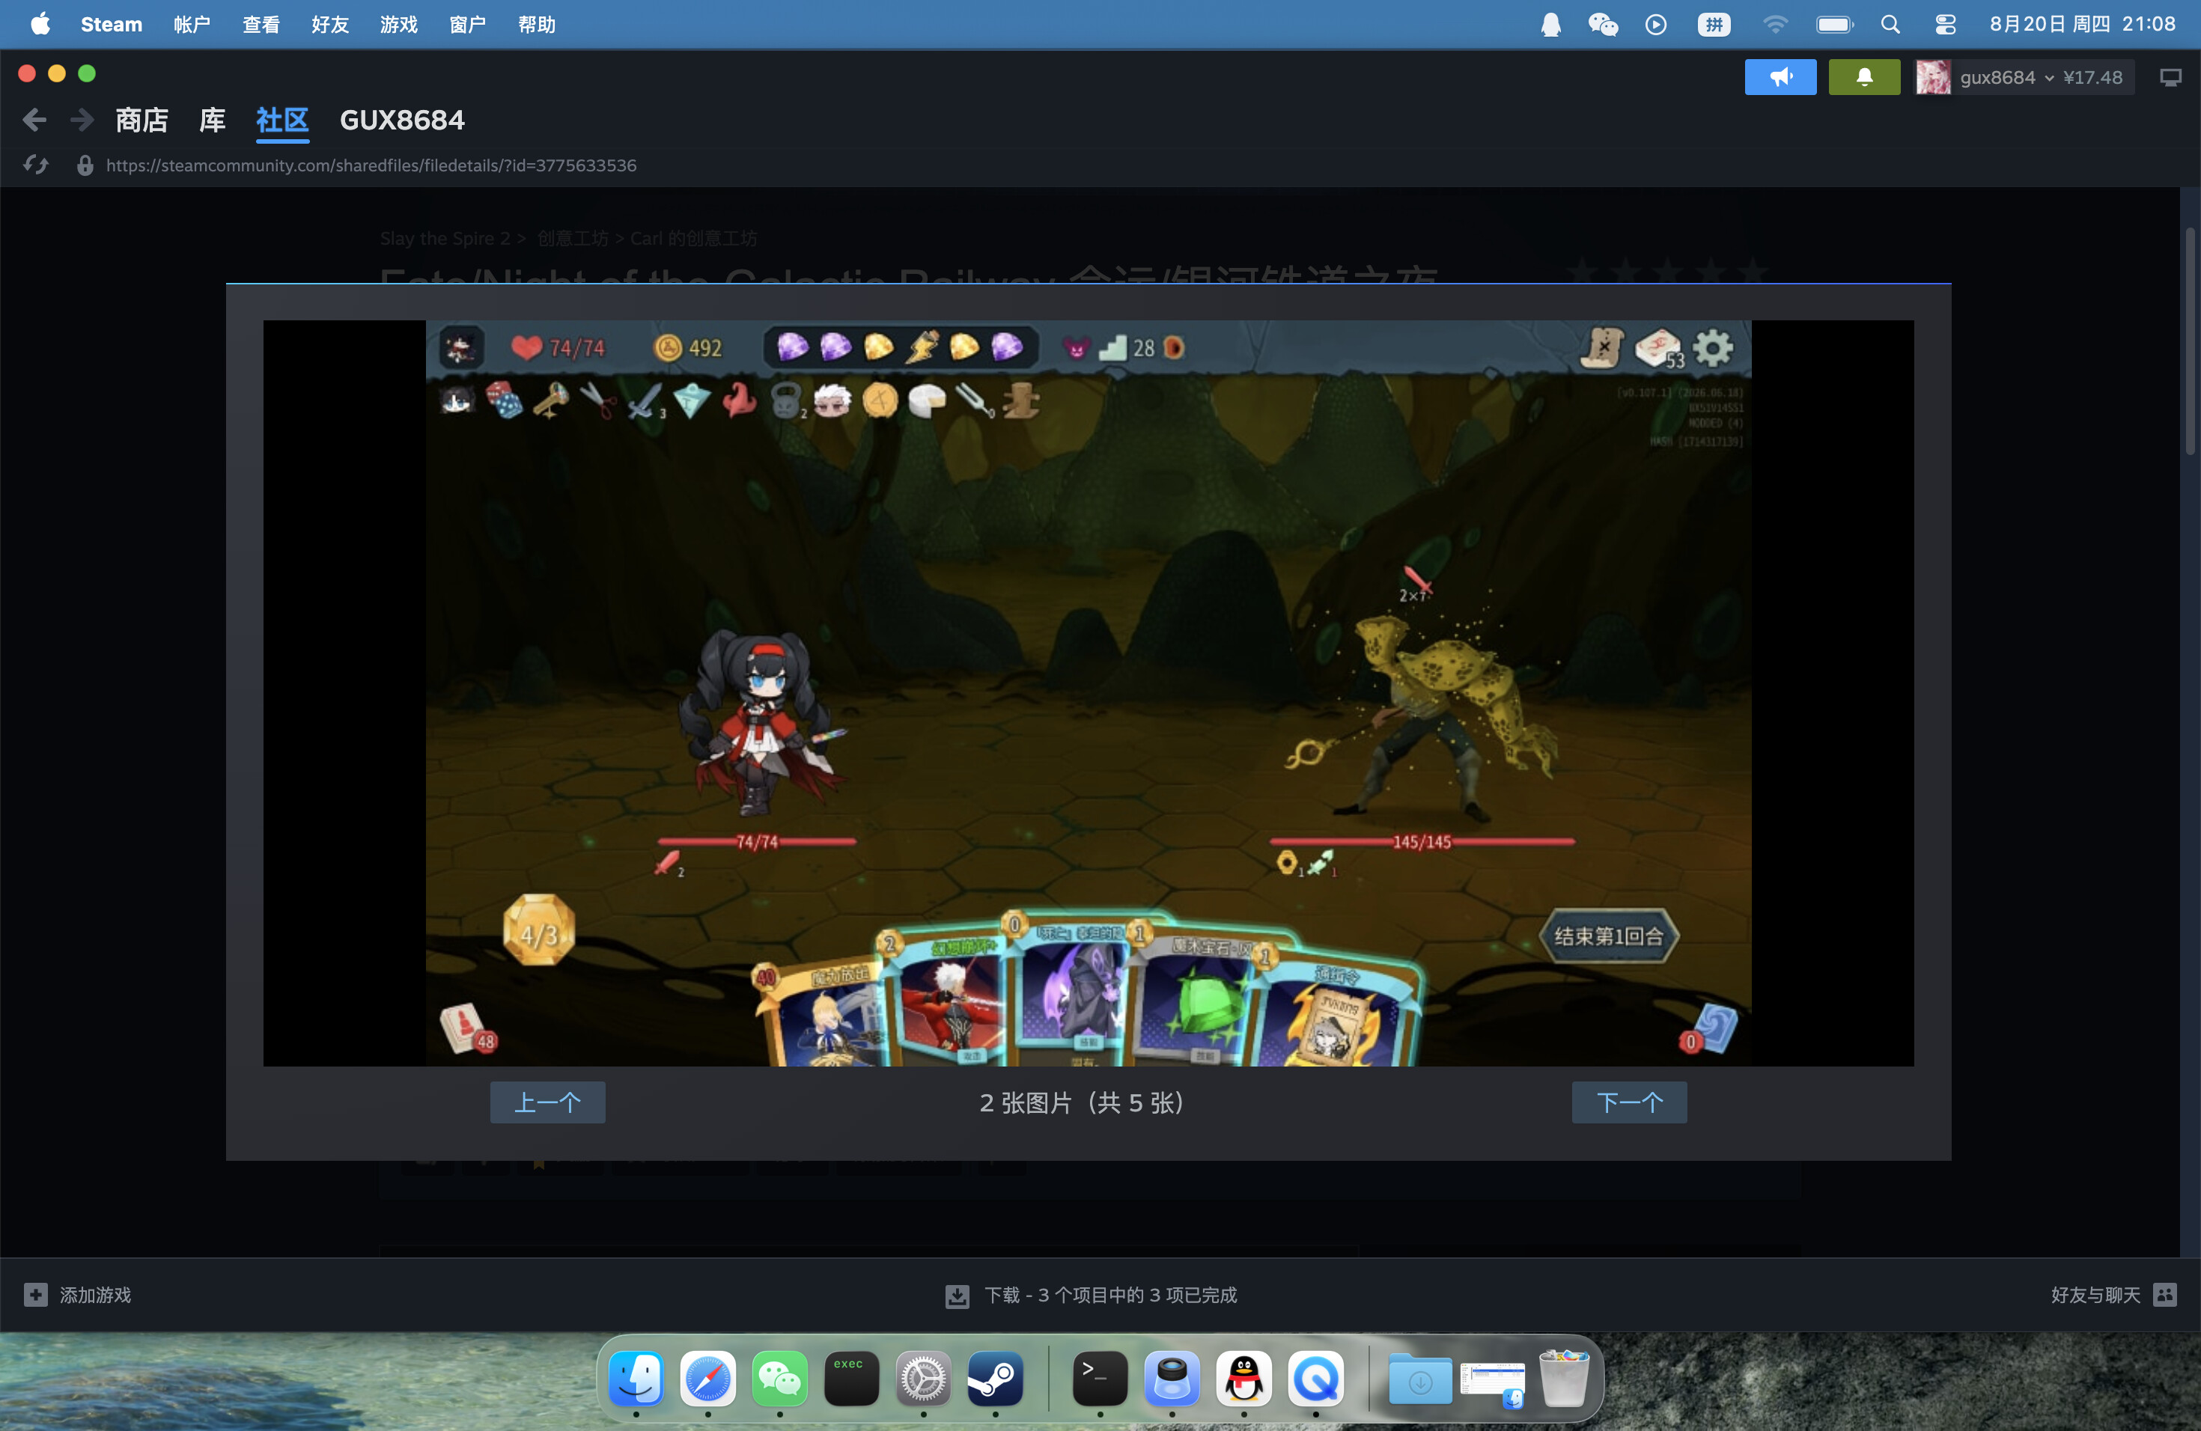Open the Apple menu
2201x1431 pixels.
point(40,24)
